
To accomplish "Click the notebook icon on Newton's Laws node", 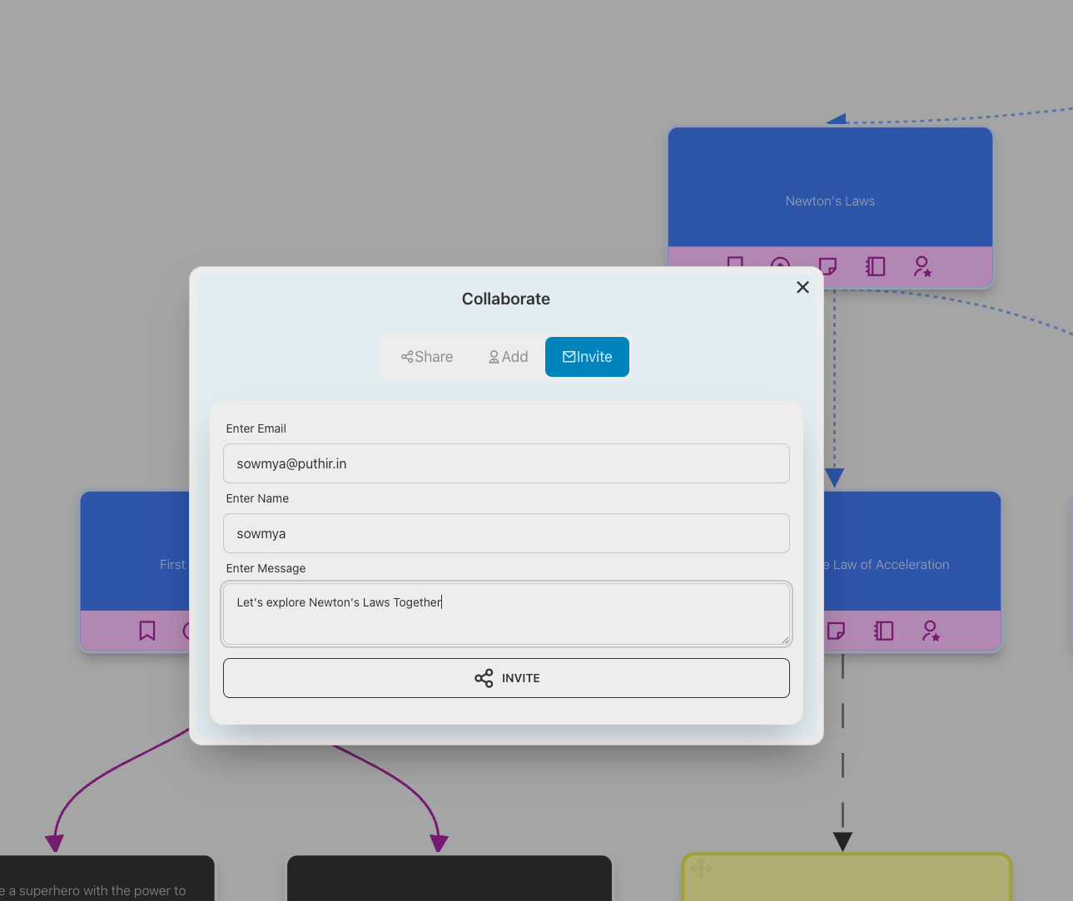I will click(x=875, y=266).
